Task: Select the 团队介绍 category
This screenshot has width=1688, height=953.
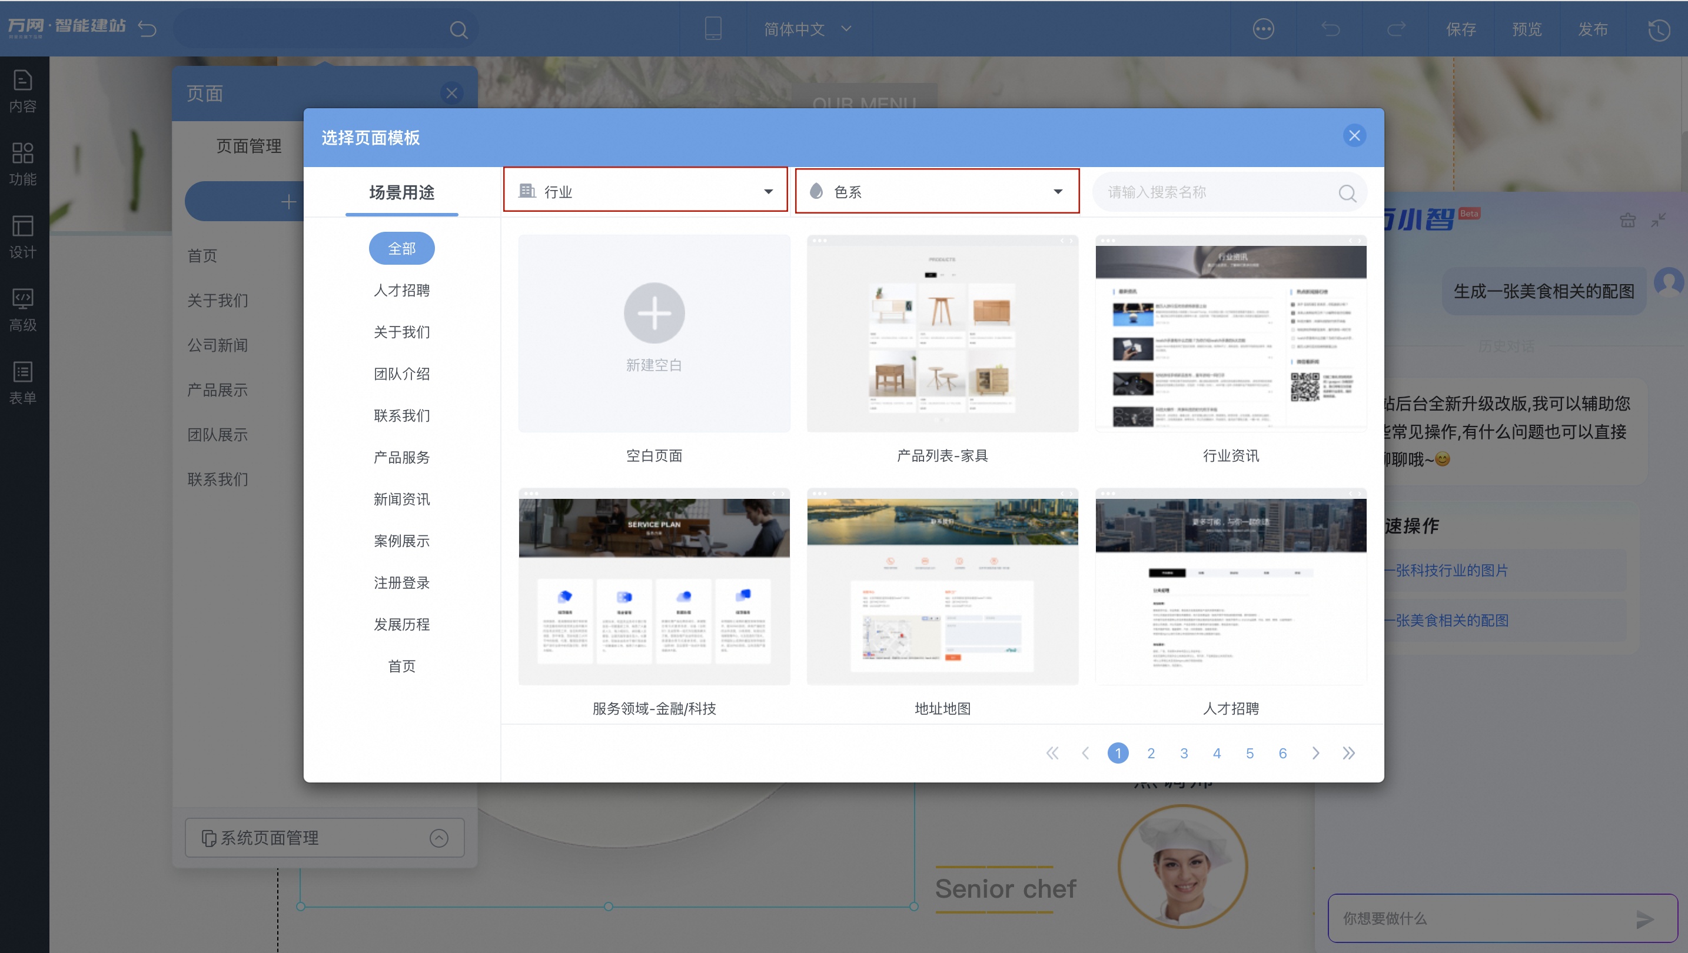Action: (x=401, y=374)
